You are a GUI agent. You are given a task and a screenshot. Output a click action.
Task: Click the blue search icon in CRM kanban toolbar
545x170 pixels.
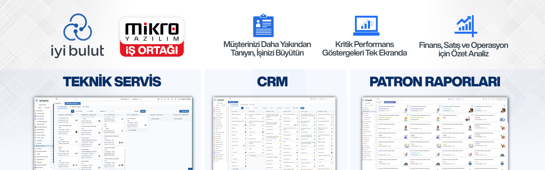click(x=242, y=108)
